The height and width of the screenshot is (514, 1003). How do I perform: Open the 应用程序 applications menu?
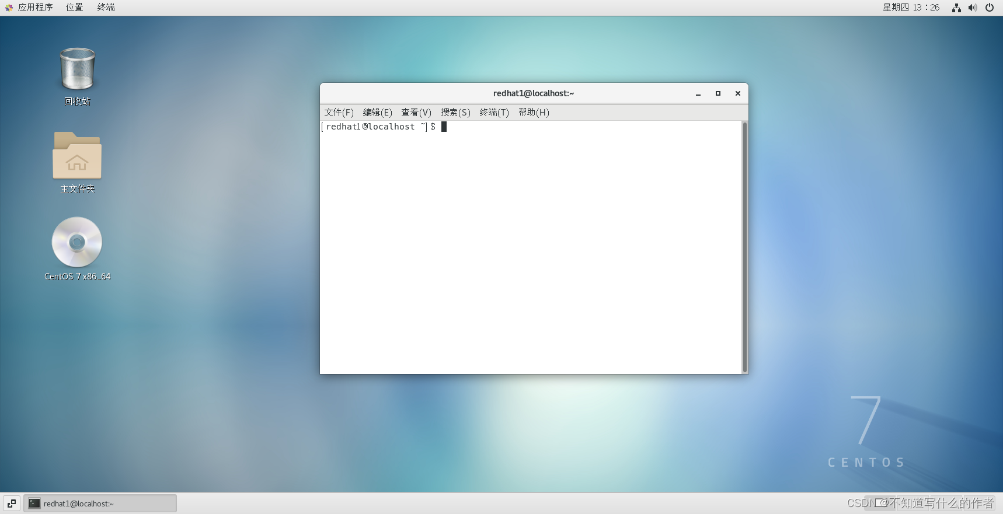pos(29,8)
